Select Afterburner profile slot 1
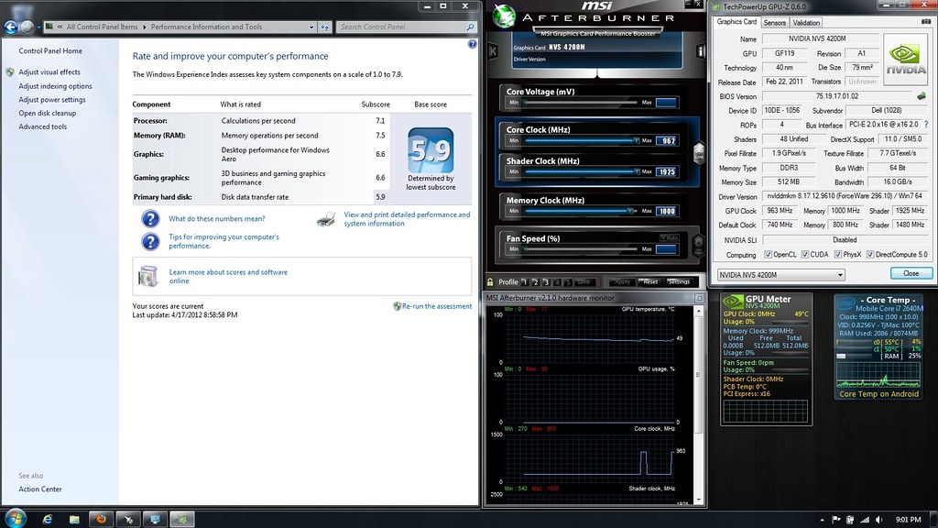Viewport: 938px width, 528px height. (x=525, y=282)
